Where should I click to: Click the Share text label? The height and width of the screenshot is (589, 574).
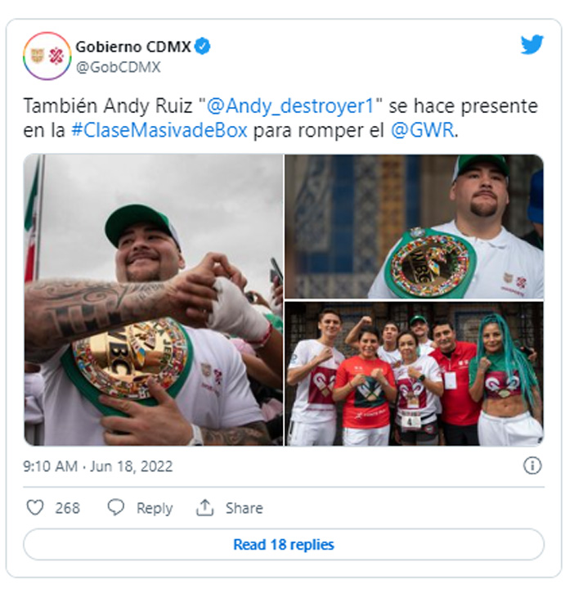click(x=244, y=508)
